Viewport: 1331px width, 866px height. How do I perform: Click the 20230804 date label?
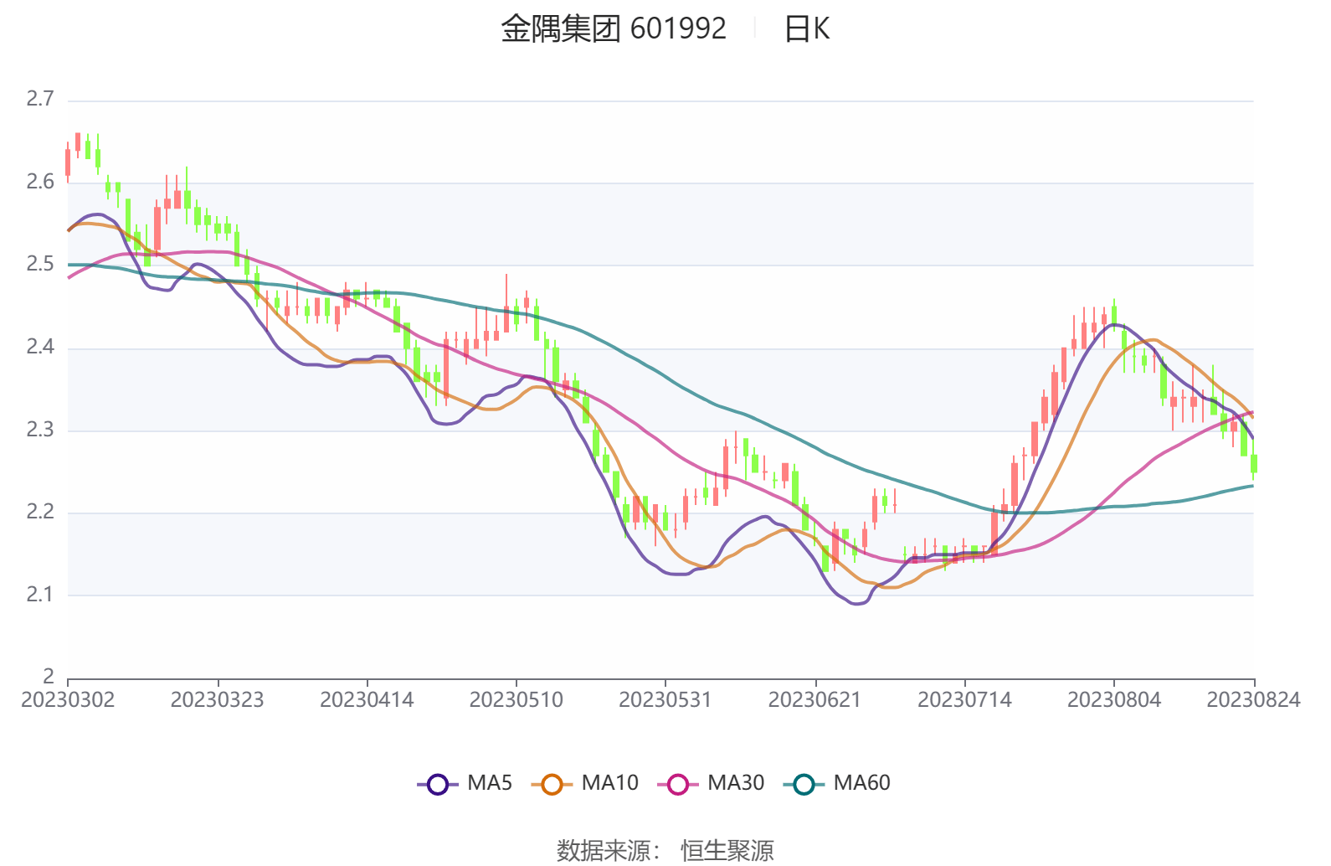(x=1114, y=700)
